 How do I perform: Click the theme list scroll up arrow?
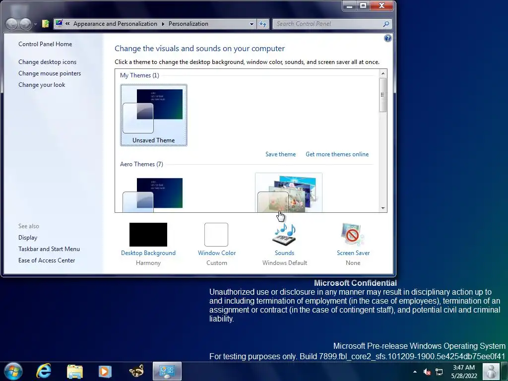[x=383, y=73]
